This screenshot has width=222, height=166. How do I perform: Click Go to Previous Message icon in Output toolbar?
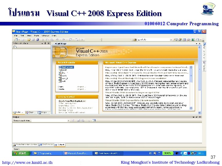[79, 121]
